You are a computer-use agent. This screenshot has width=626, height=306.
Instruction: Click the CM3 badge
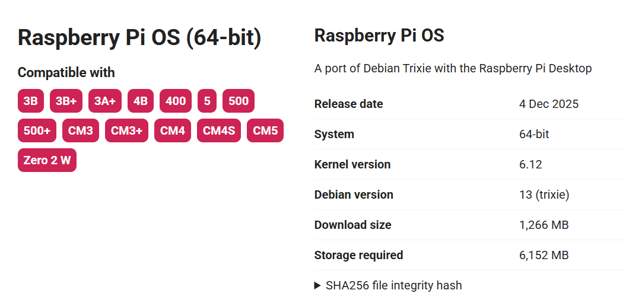(x=81, y=130)
